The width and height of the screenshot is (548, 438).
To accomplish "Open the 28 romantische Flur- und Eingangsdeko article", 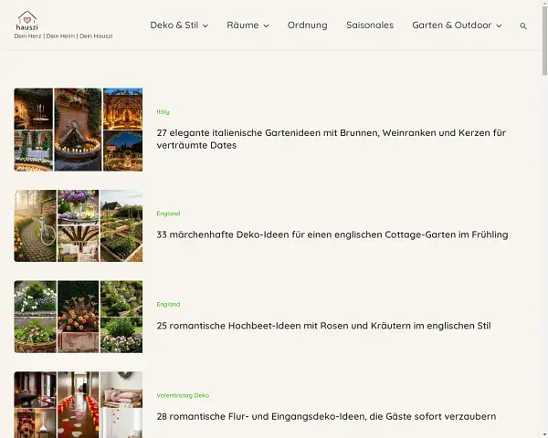I will coord(326,416).
